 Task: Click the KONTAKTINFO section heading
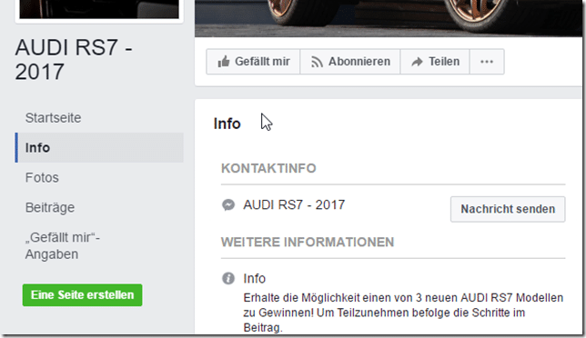[x=268, y=168]
